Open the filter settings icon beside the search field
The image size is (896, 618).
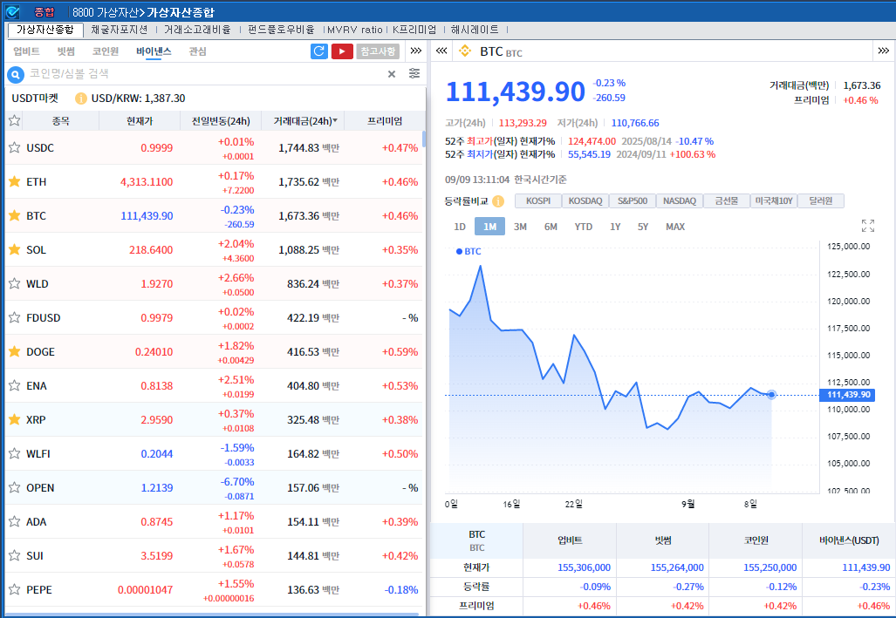[414, 73]
